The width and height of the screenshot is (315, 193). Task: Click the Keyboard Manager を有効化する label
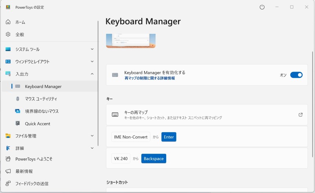(x=155, y=72)
